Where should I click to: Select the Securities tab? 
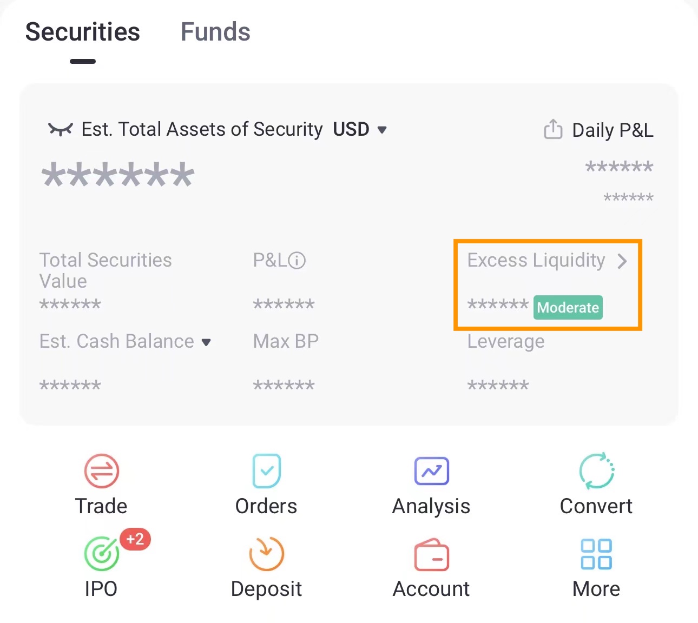click(83, 32)
